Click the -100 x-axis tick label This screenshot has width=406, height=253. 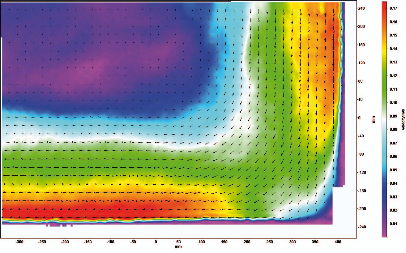(110, 242)
